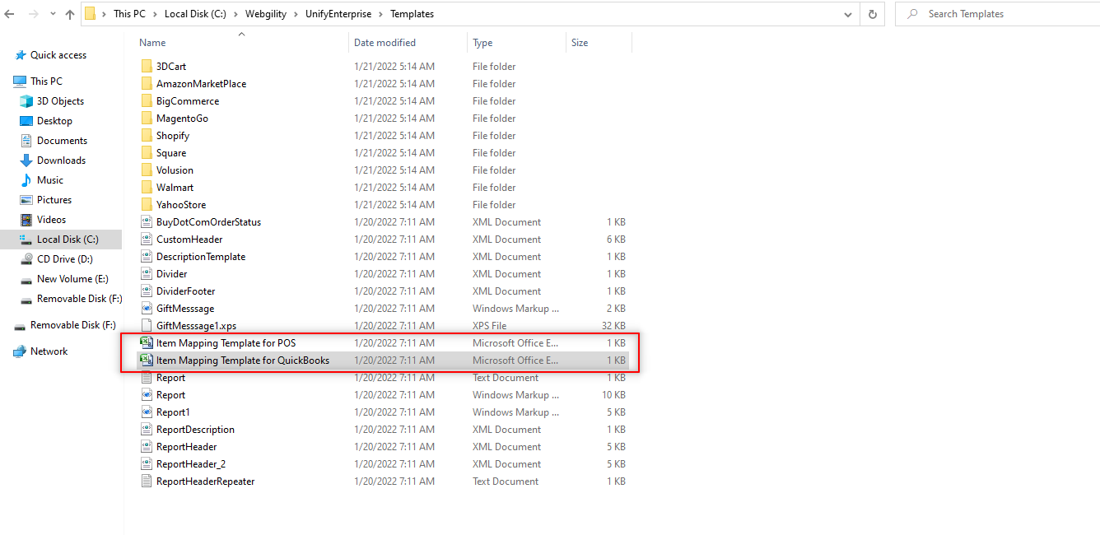Open 3D Objects in navigation pane
Viewport: 1100px width, 535px height.
pyautogui.click(x=60, y=101)
